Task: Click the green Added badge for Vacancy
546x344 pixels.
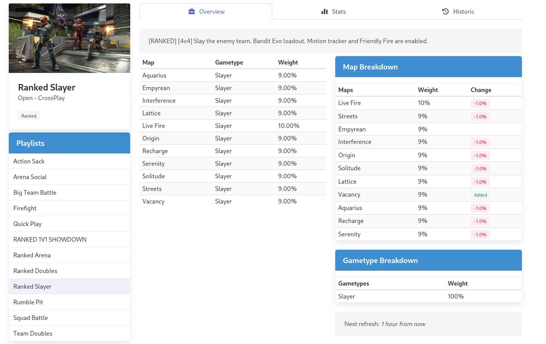Action: (x=480, y=195)
